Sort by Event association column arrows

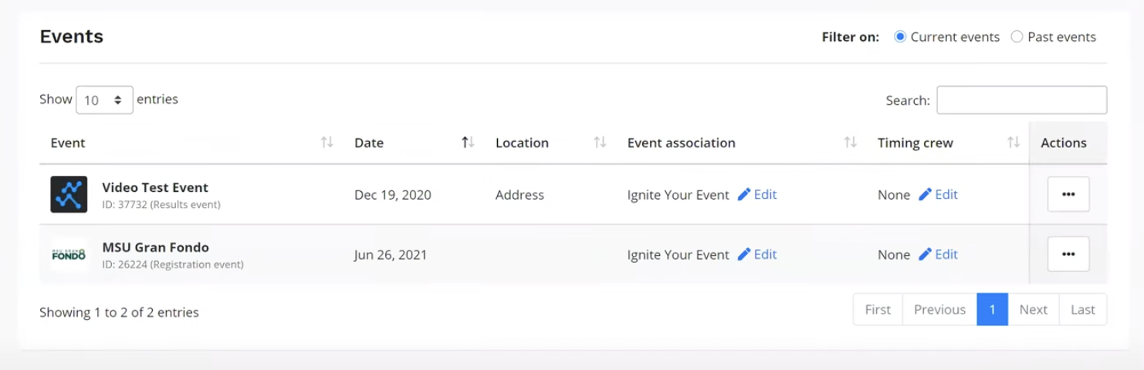tap(850, 143)
